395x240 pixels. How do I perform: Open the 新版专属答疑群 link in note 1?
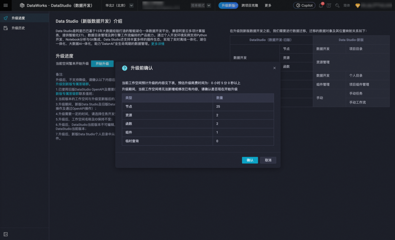[x=67, y=94]
